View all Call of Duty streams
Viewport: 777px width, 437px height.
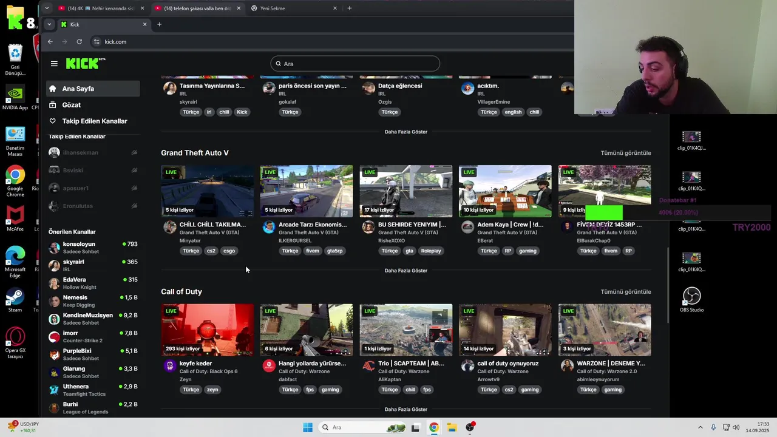[625, 292]
